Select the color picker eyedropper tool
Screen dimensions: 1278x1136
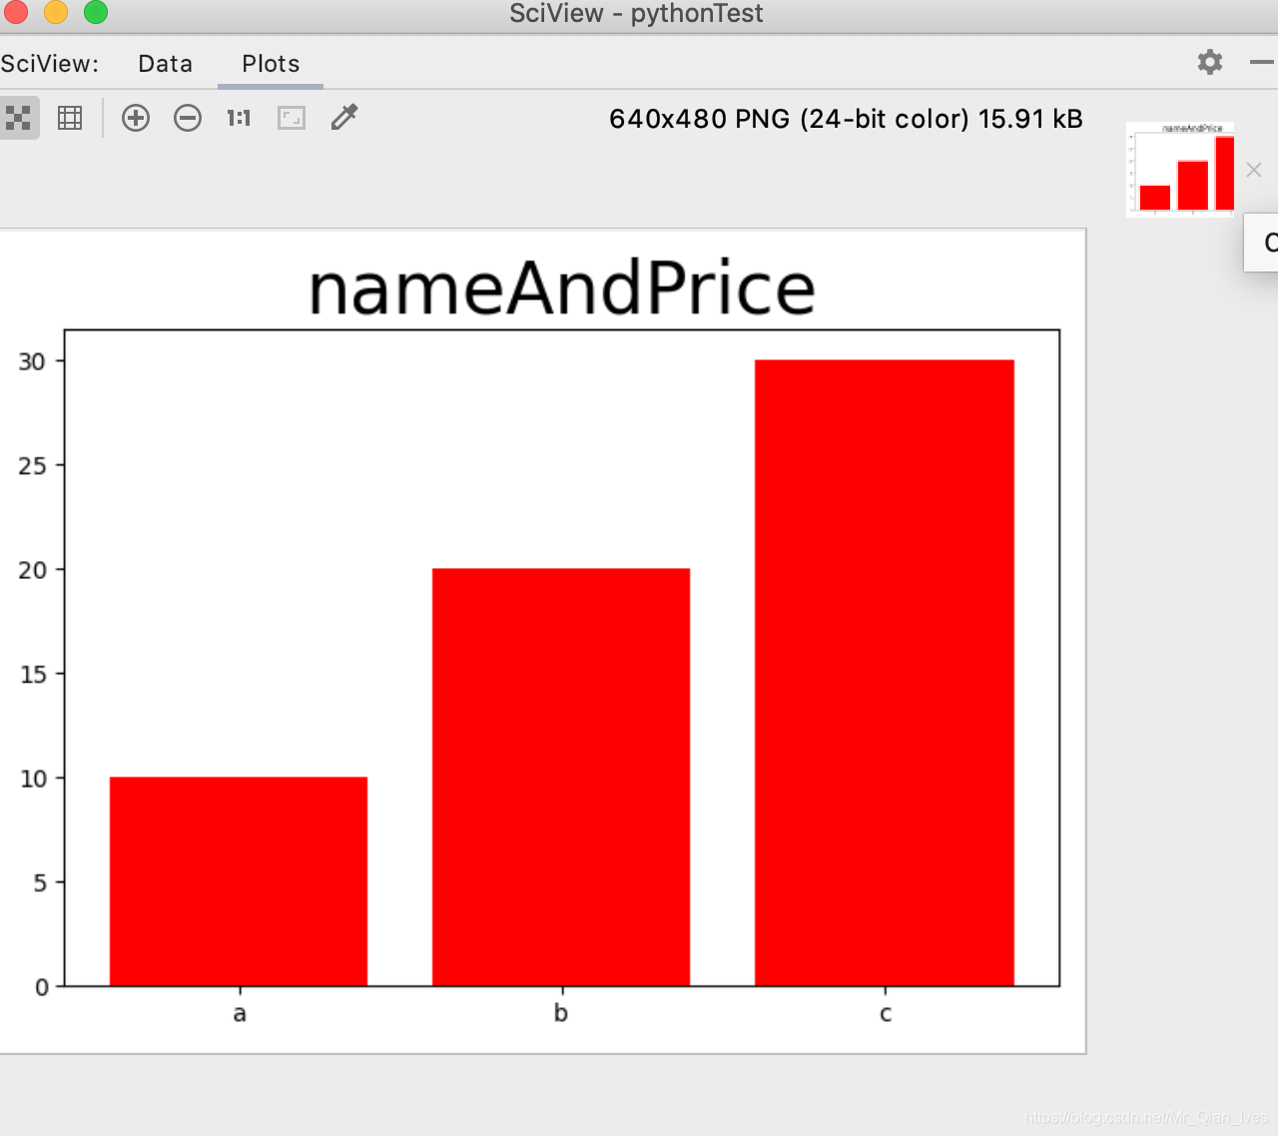click(344, 117)
